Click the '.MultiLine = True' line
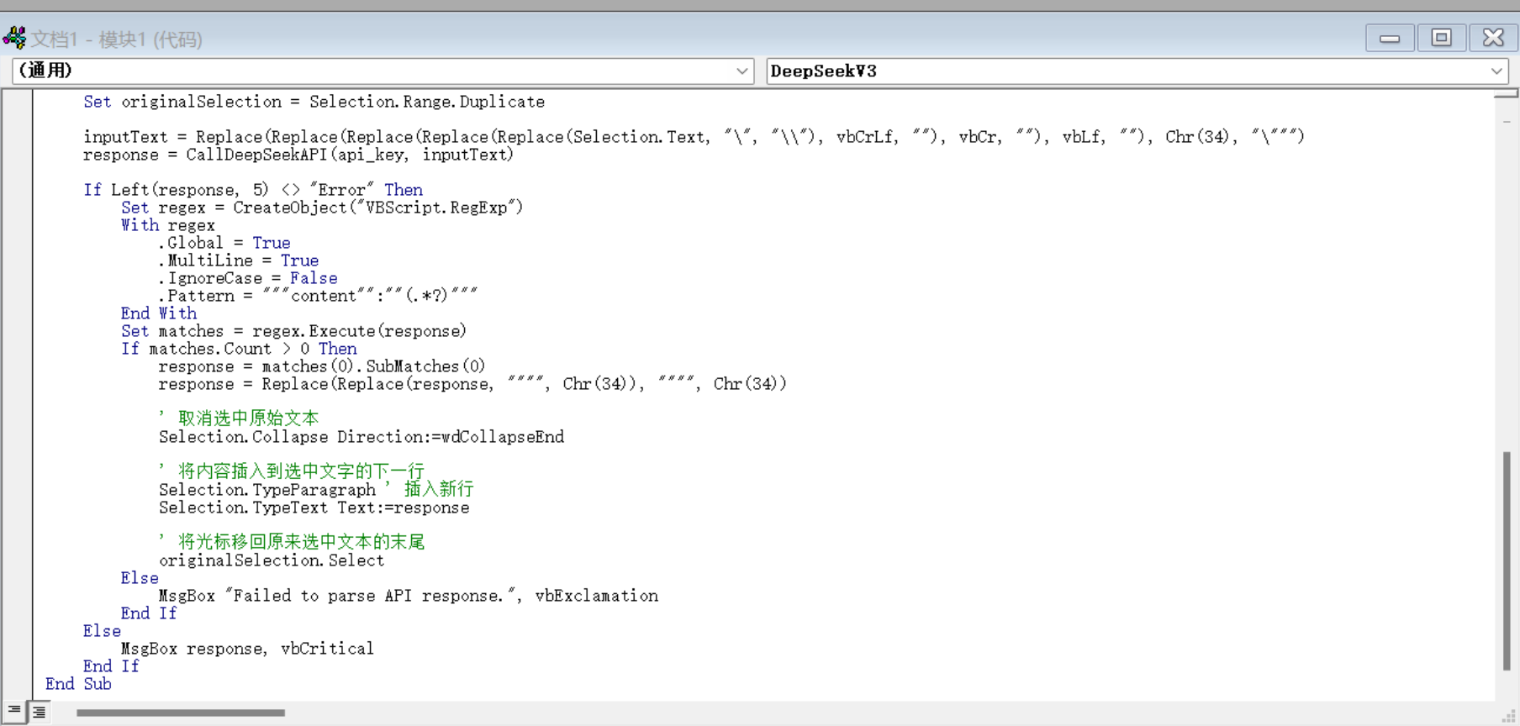 pos(239,260)
